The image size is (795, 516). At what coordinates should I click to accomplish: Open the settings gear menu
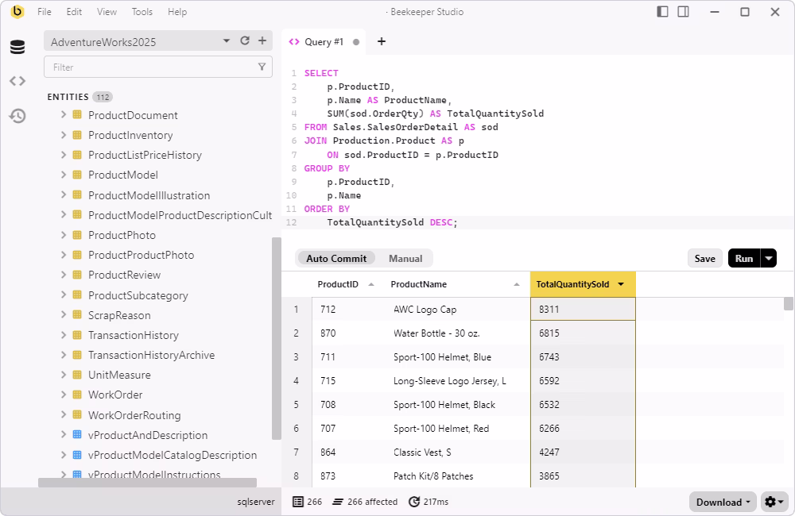(774, 502)
